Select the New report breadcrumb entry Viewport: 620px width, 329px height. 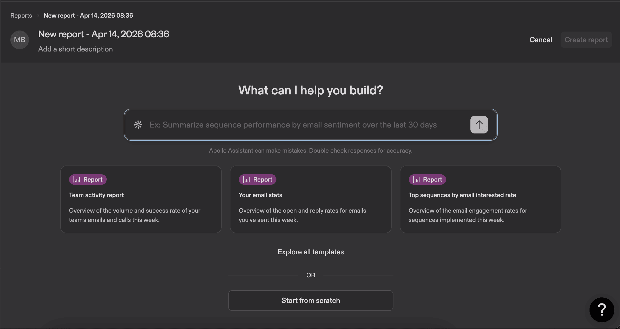[88, 15]
